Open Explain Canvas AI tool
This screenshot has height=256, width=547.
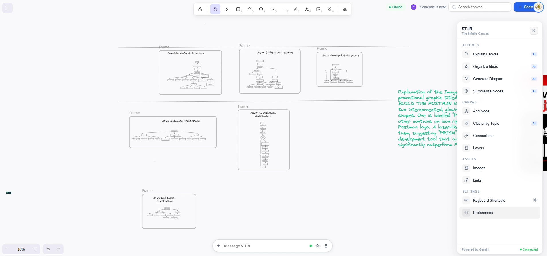[500, 54]
